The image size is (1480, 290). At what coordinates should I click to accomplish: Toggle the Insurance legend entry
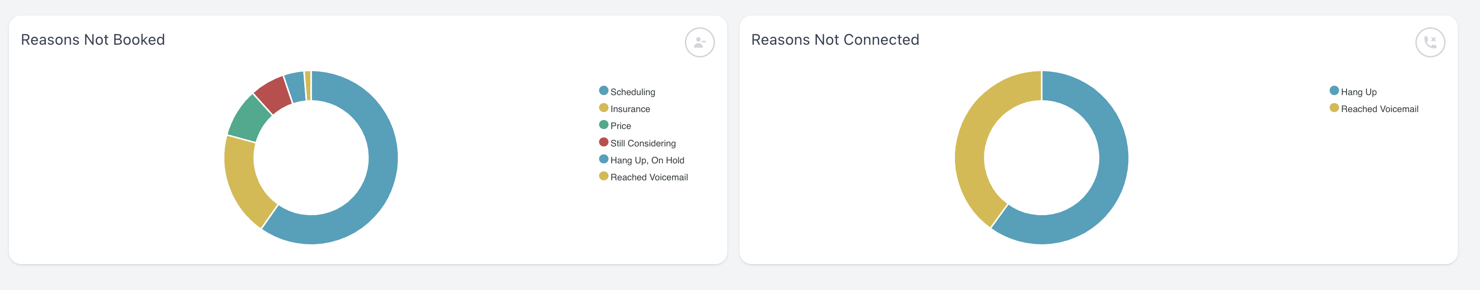(x=624, y=108)
